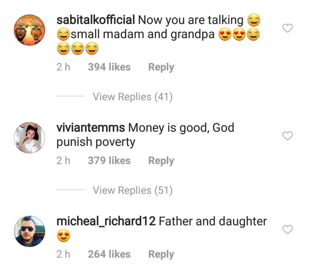Open viviantemms' profile avatar
Viewport: 312px width, 268px height.
[x=30, y=138]
